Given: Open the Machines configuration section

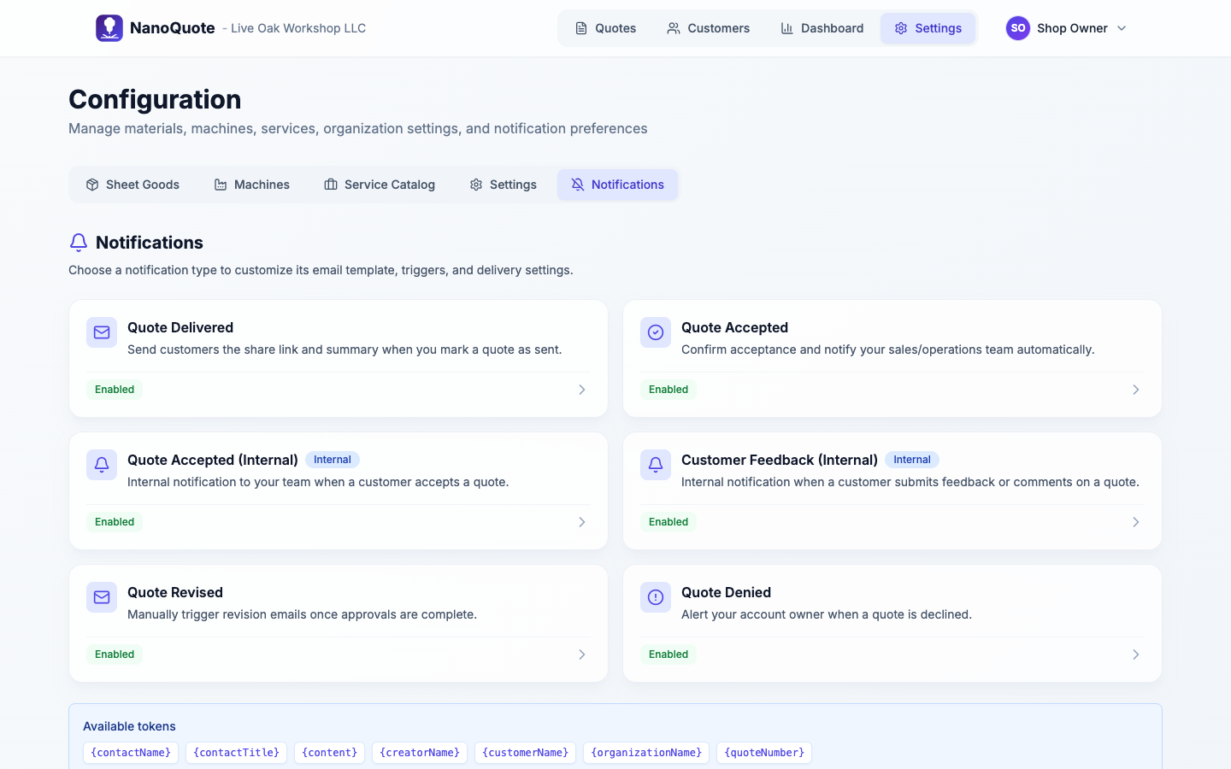Looking at the screenshot, I should 251,185.
